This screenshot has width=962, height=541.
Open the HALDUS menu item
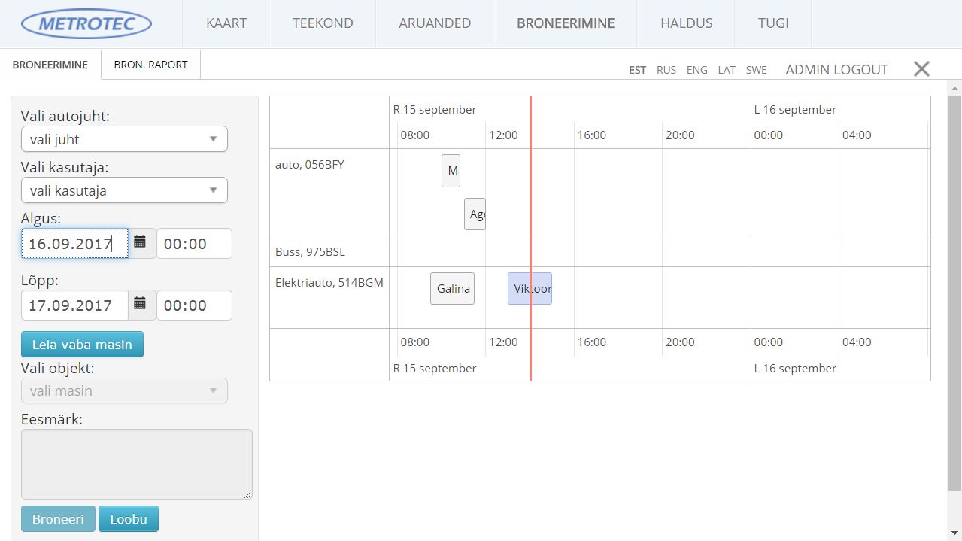pyautogui.click(x=686, y=23)
